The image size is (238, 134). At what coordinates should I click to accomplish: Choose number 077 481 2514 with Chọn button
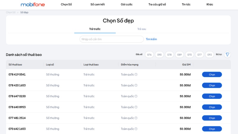[x=212, y=118]
